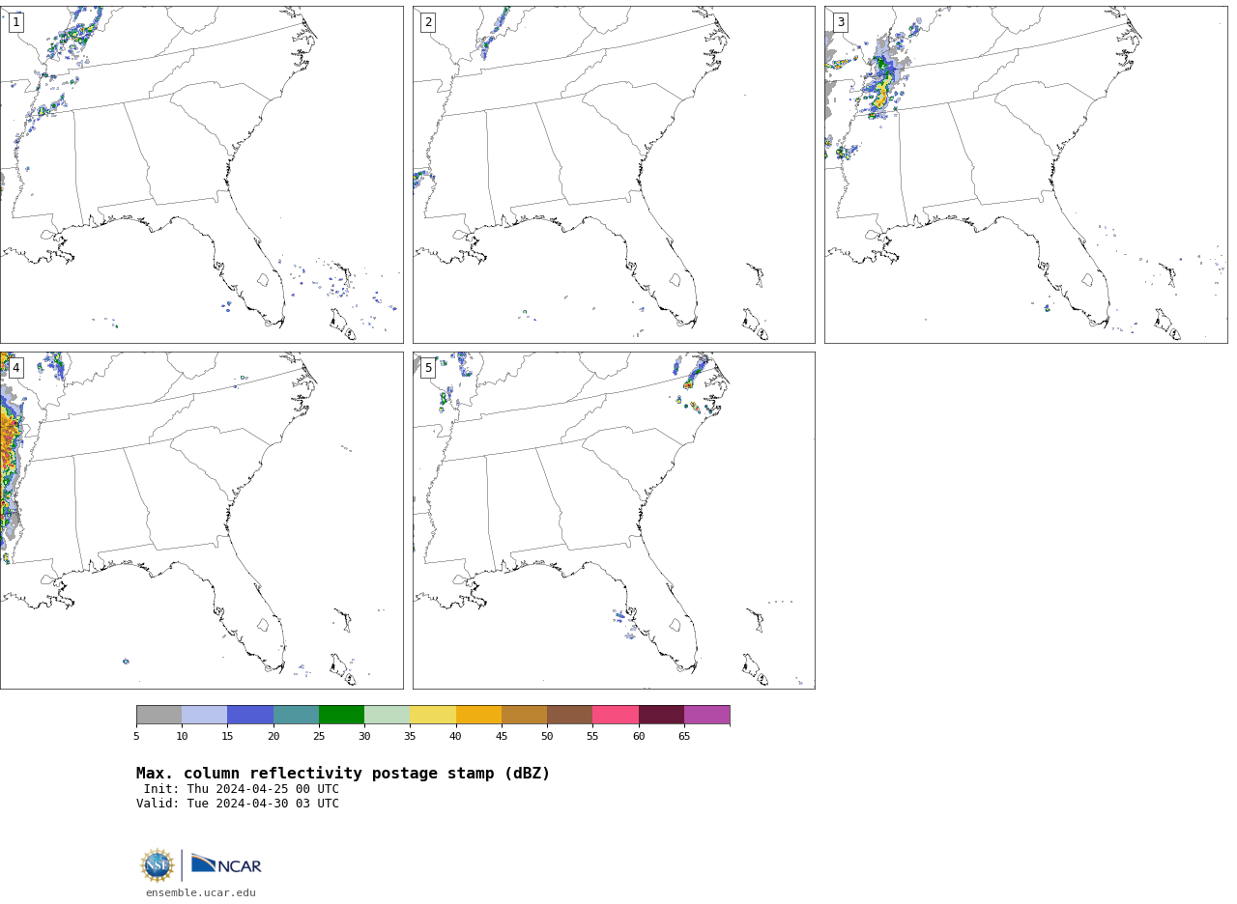
Task: Open ensemble member 1 map panel
Action: (201, 175)
